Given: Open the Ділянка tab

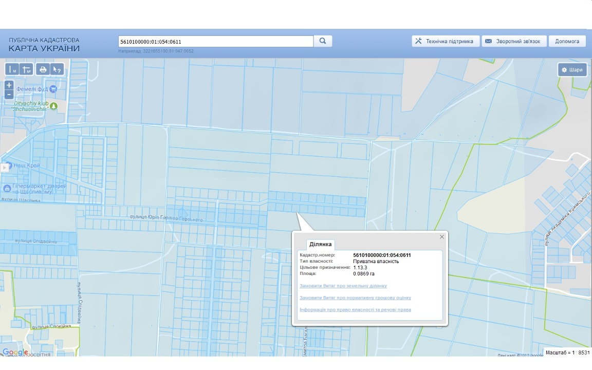Looking at the screenshot, I should pyautogui.click(x=320, y=244).
